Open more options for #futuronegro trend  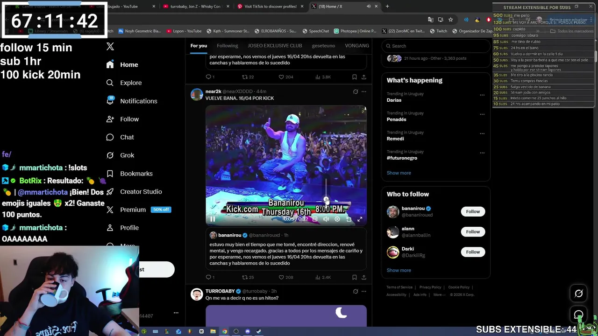[x=482, y=153]
